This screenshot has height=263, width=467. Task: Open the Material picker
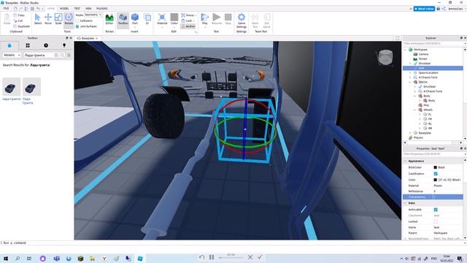162,20
